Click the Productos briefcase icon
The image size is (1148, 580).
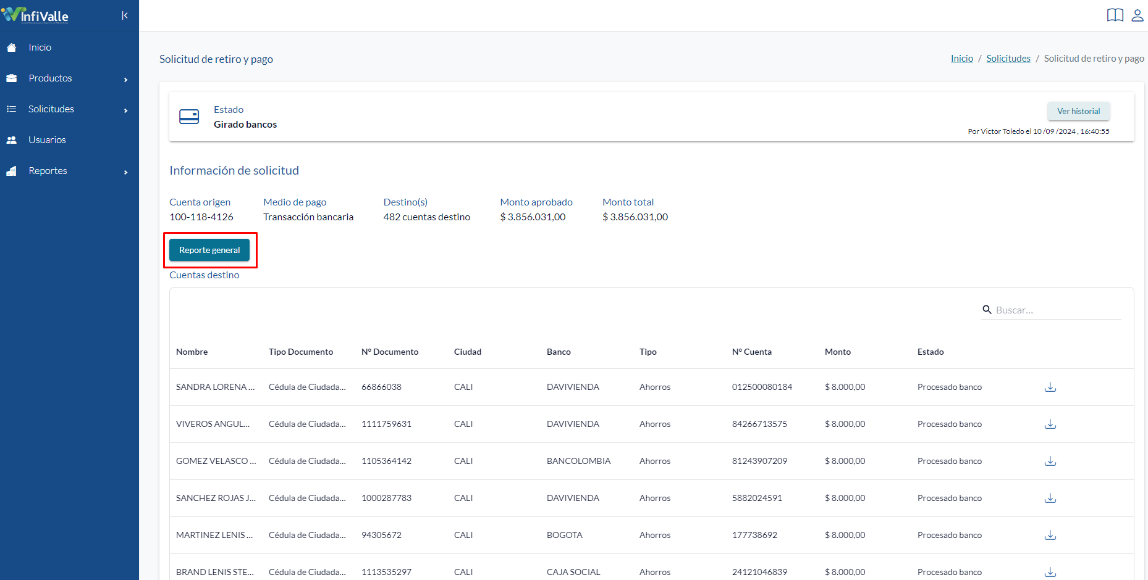pos(11,78)
